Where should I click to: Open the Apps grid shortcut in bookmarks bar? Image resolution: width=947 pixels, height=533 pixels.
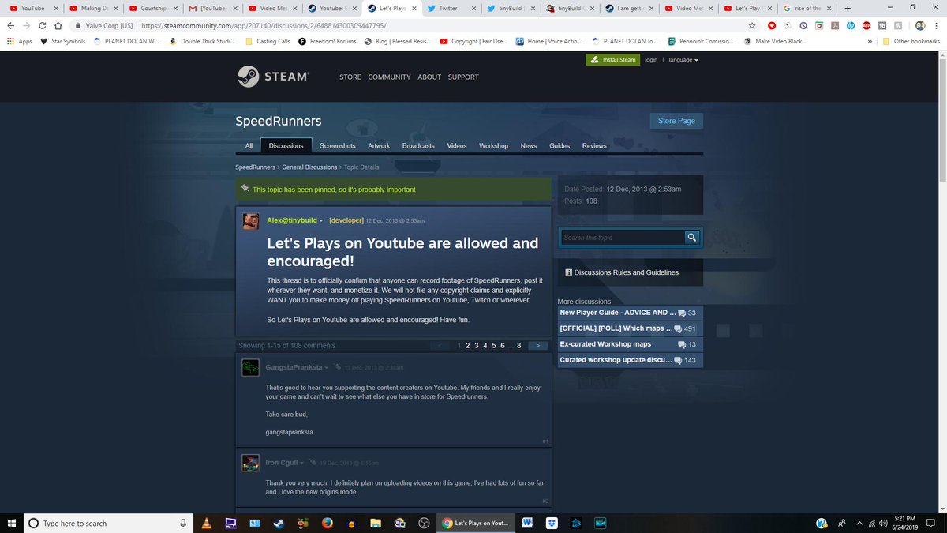(x=19, y=41)
